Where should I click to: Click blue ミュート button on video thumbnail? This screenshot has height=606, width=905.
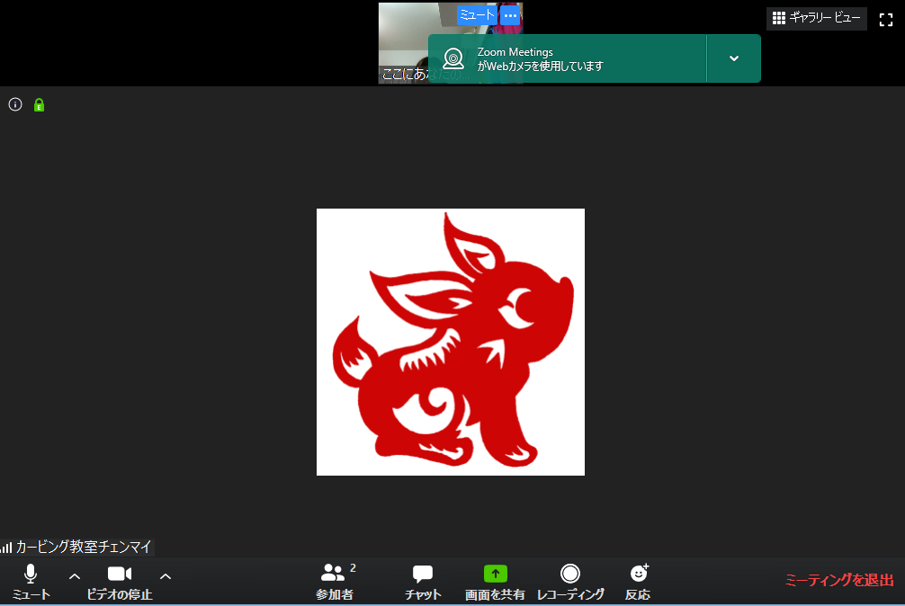(477, 15)
